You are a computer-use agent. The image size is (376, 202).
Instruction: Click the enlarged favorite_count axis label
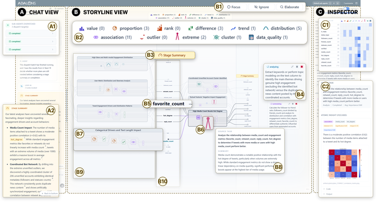coord(168,104)
